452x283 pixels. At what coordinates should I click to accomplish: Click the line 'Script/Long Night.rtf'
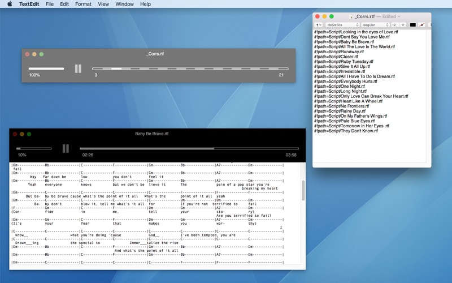pyautogui.click(x=340, y=91)
